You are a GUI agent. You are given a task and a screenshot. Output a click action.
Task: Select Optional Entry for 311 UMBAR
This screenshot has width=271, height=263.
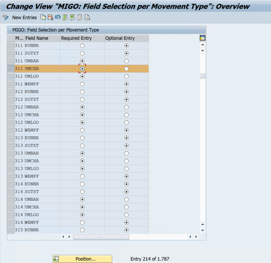click(x=127, y=61)
